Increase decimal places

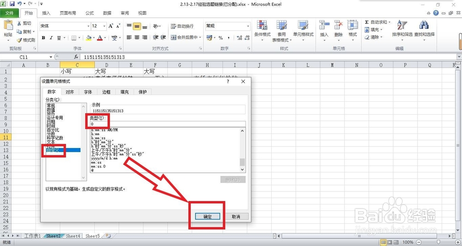(239, 38)
